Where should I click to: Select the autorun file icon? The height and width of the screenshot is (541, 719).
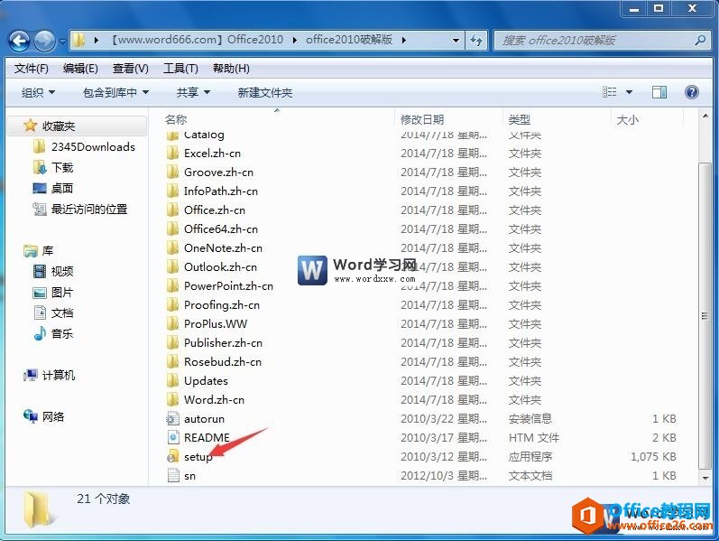[172, 419]
